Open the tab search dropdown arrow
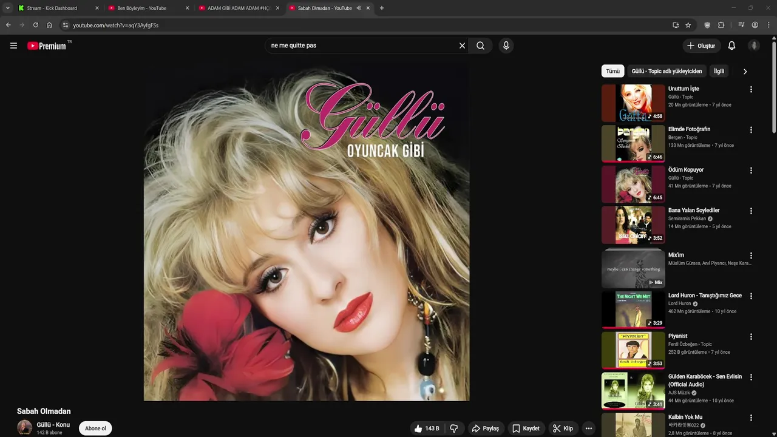The width and height of the screenshot is (777, 437). (x=7, y=8)
